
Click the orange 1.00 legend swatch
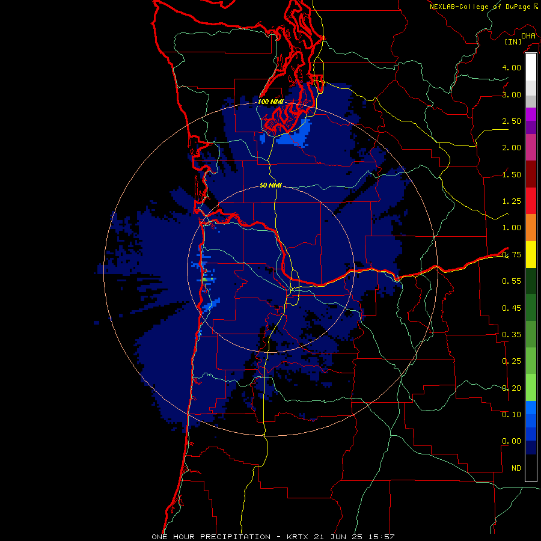pos(531,227)
